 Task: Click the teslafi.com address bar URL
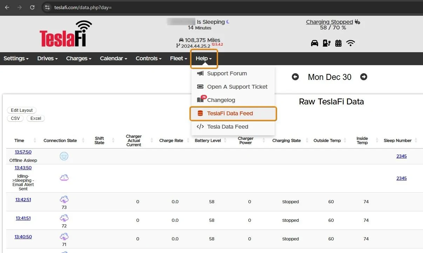coord(83,7)
